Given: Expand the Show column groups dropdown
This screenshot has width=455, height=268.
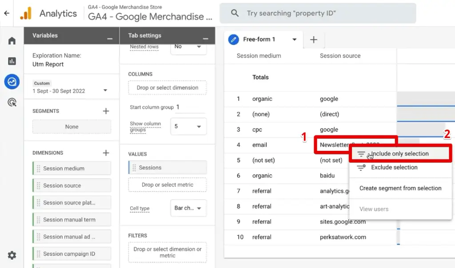Looking at the screenshot, I should click(188, 126).
